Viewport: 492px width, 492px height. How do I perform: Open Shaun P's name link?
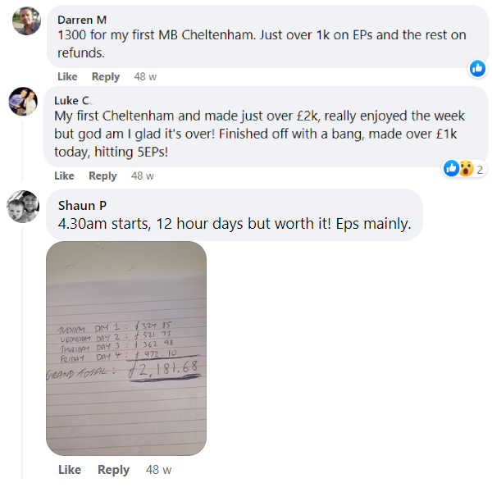click(82, 206)
